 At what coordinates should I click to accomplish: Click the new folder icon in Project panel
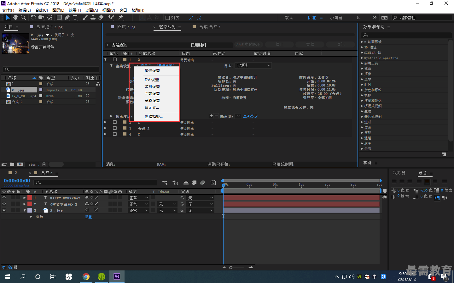pyautogui.click(x=12, y=164)
